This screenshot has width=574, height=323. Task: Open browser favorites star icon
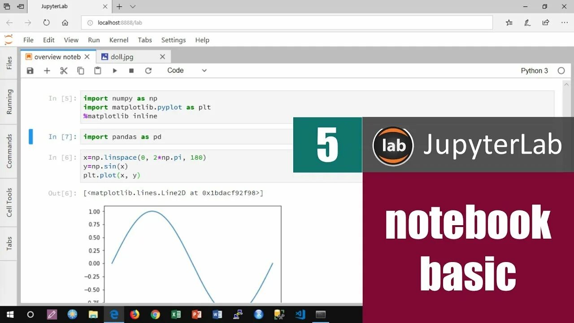[x=509, y=22]
